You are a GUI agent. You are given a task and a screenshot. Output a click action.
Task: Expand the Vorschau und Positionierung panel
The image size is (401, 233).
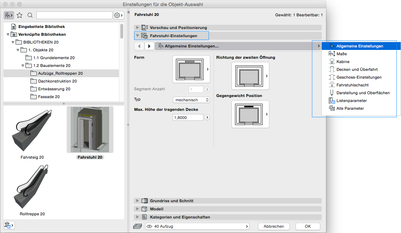pyautogui.click(x=138, y=28)
